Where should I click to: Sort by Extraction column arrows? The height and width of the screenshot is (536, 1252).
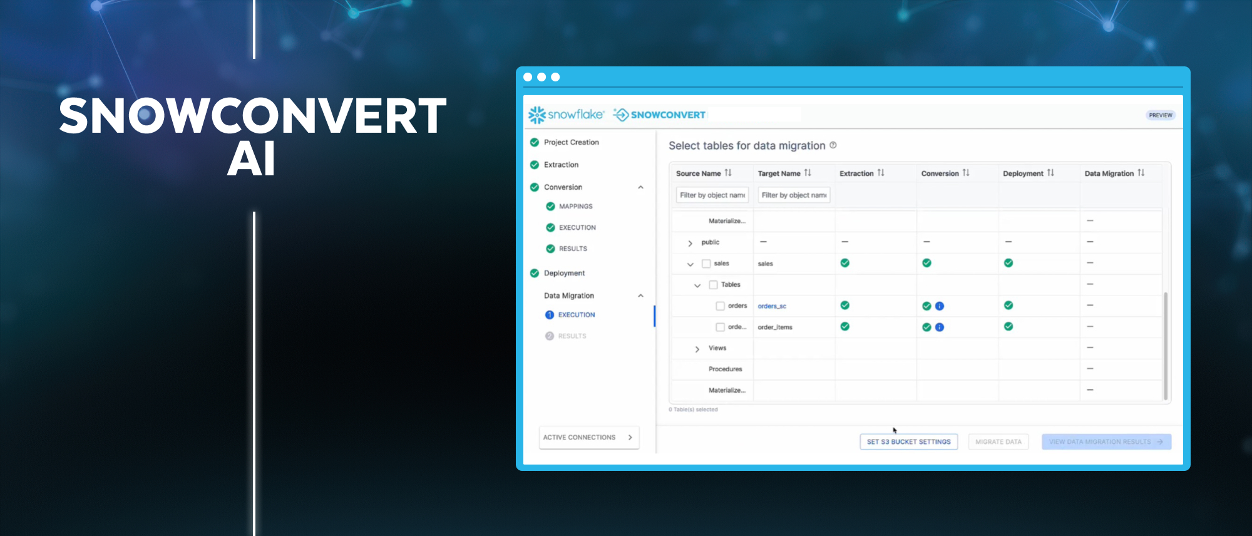881,173
